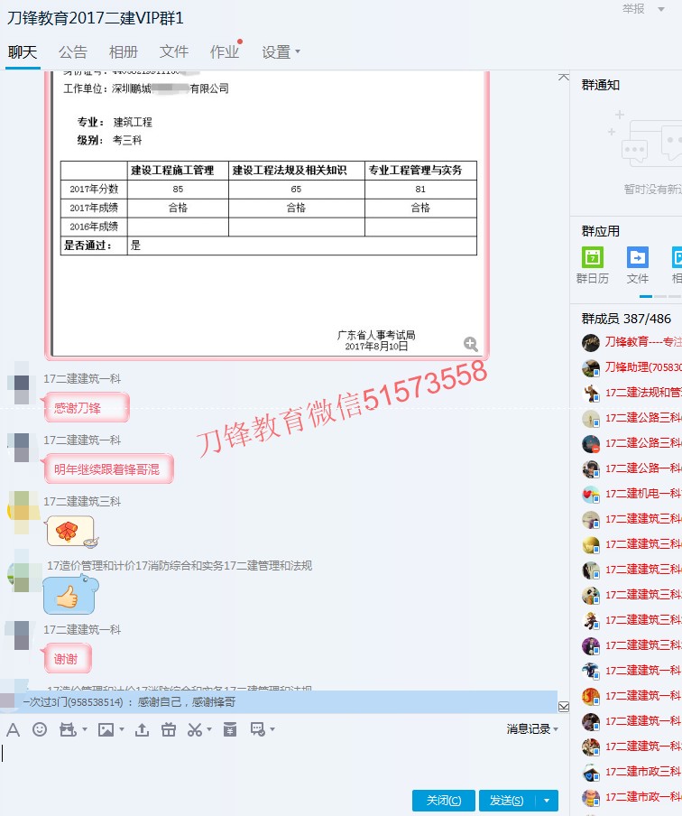The height and width of the screenshot is (816, 682).
Task: Click the 谢谢 message bubble
Action: pos(67,659)
